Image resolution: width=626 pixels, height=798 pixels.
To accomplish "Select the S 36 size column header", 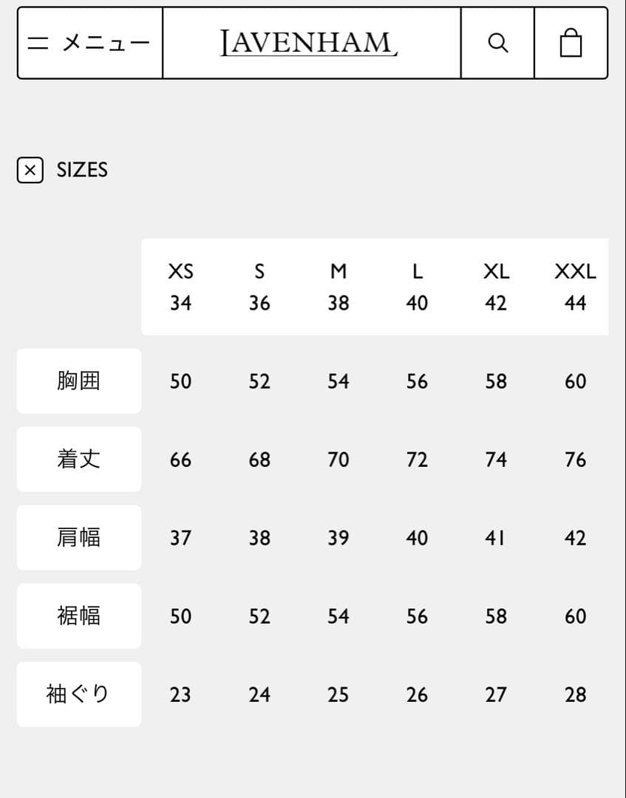I will [x=259, y=287].
